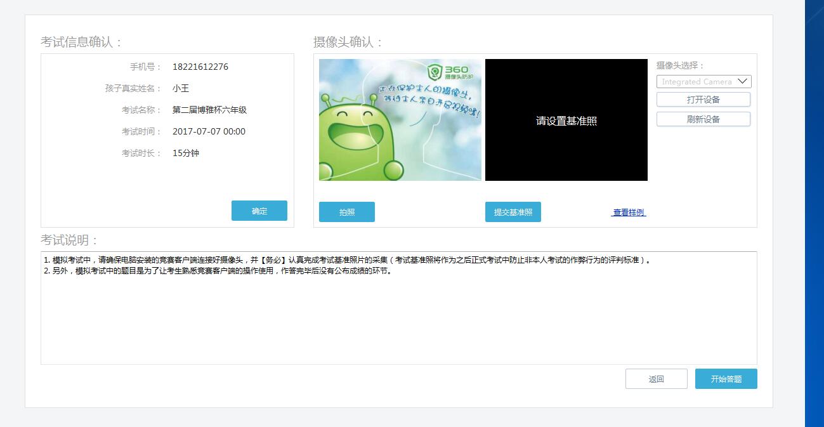The height and width of the screenshot is (427, 824).
Task: Click the 考试信息确认 heading
Action: [x=81, y=43]
